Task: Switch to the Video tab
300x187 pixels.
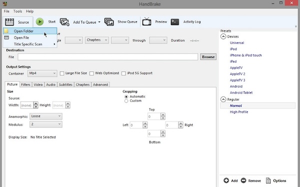Action: [x=38, y=84]
